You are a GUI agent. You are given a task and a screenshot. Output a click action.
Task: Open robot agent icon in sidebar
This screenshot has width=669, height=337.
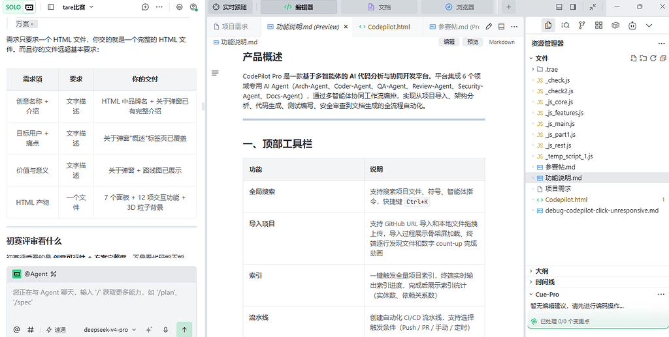point(632,25)
